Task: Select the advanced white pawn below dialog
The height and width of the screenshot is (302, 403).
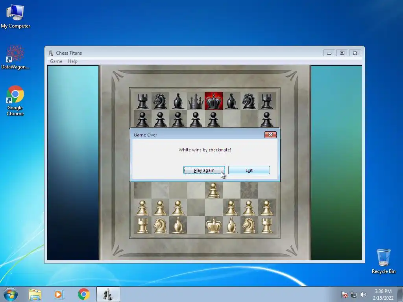Action: [x=213, y=190]
